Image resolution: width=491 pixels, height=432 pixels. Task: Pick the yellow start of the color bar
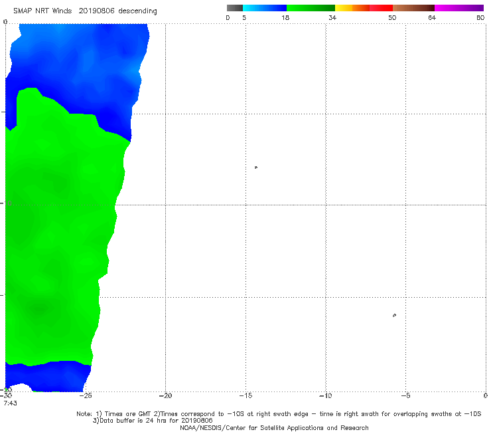344,8
